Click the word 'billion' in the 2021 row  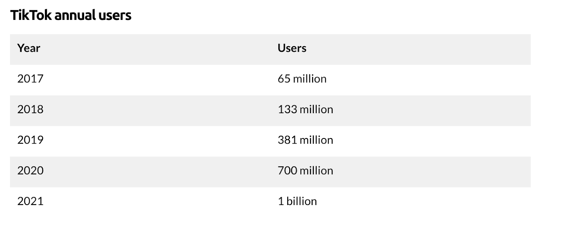[302, 201]
